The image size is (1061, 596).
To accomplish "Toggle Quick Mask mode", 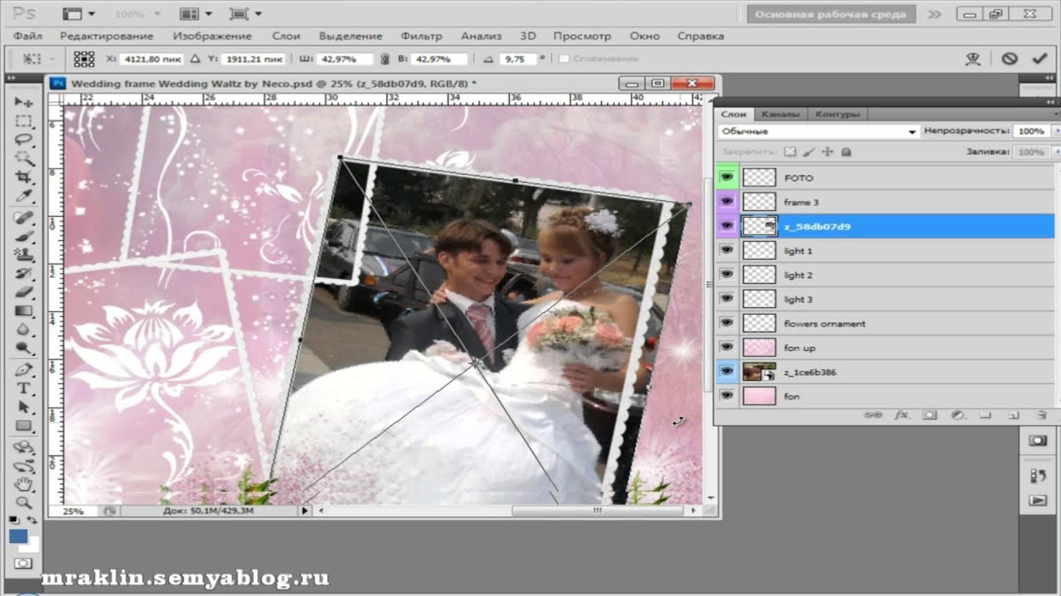I will pyautogui.click(x=23, y=564).
